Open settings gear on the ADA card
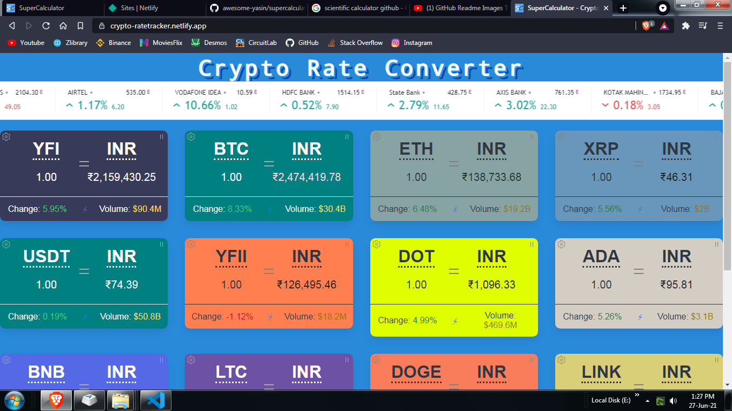 point(561,245)
